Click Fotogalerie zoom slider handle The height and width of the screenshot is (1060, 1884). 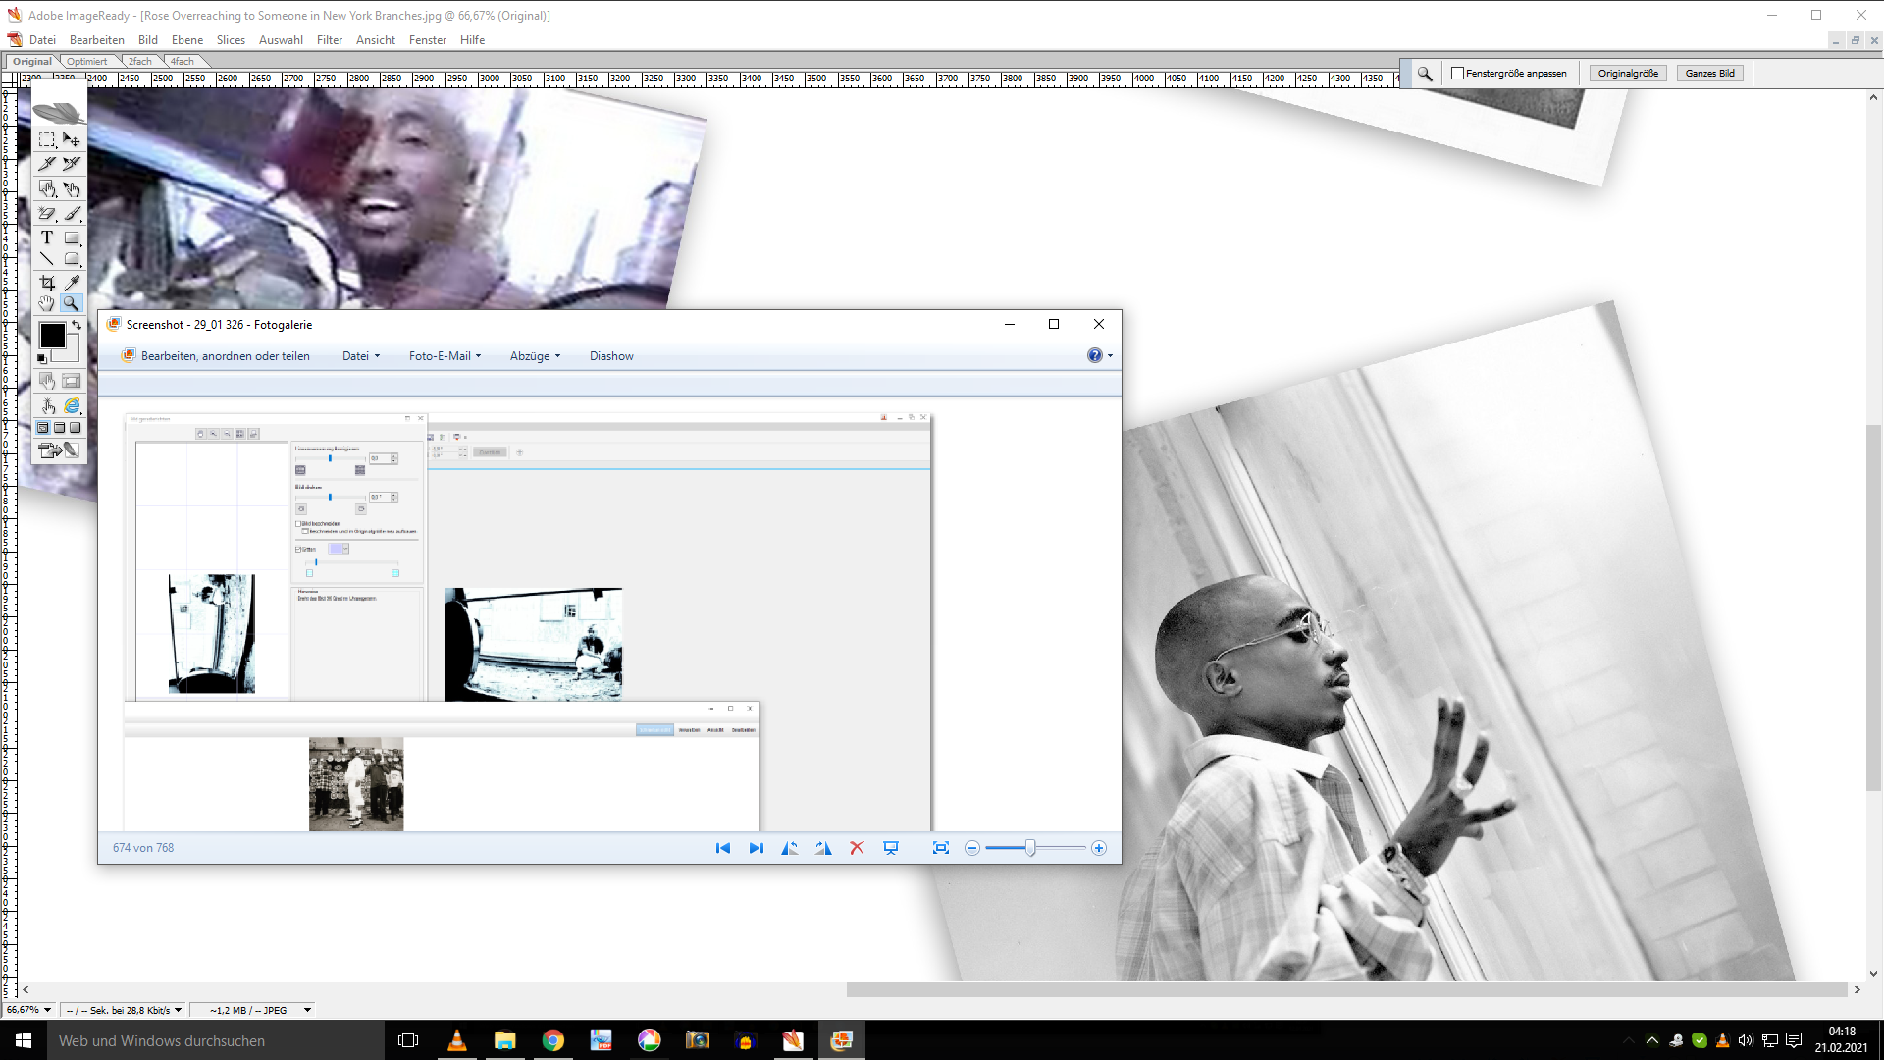1030,848
